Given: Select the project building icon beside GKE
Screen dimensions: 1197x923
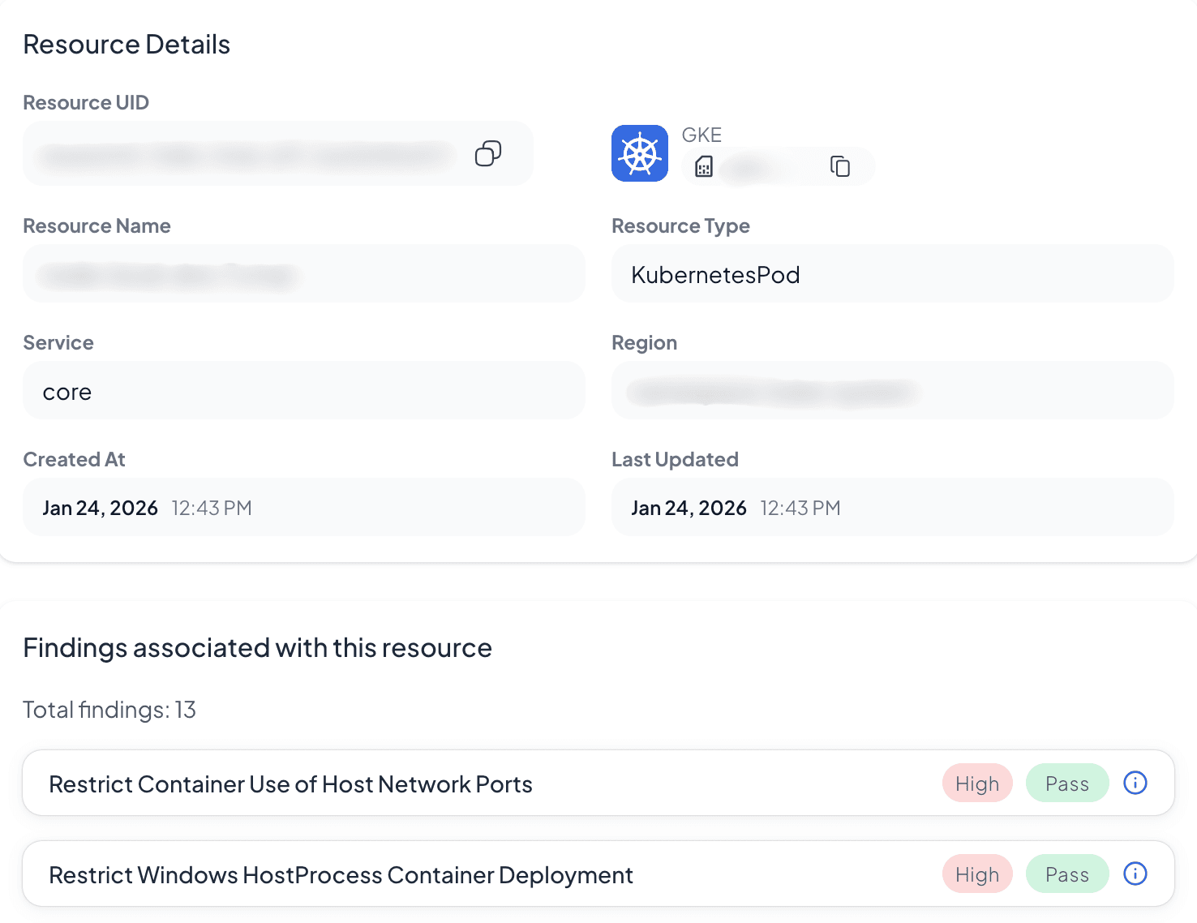Looking at the screenshot, I should click(704, 165).
